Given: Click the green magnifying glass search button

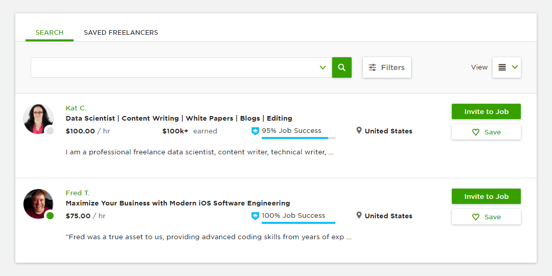Looking at the screenshot, I should point(342,67).
